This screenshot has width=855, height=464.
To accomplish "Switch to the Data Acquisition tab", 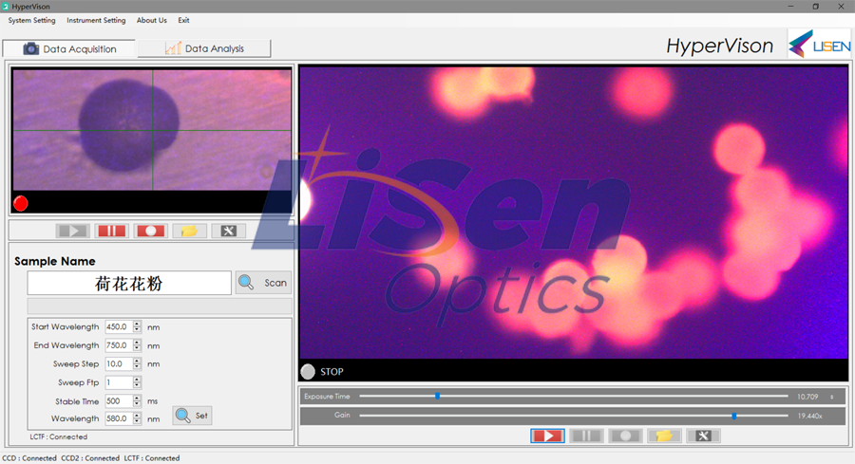I will click(69, 48).
